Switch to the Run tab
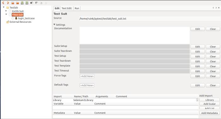The width and height of the screenshot is (221, 119). tap(77, 8)
